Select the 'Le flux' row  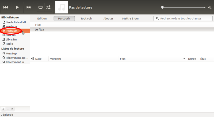(122, 30)
